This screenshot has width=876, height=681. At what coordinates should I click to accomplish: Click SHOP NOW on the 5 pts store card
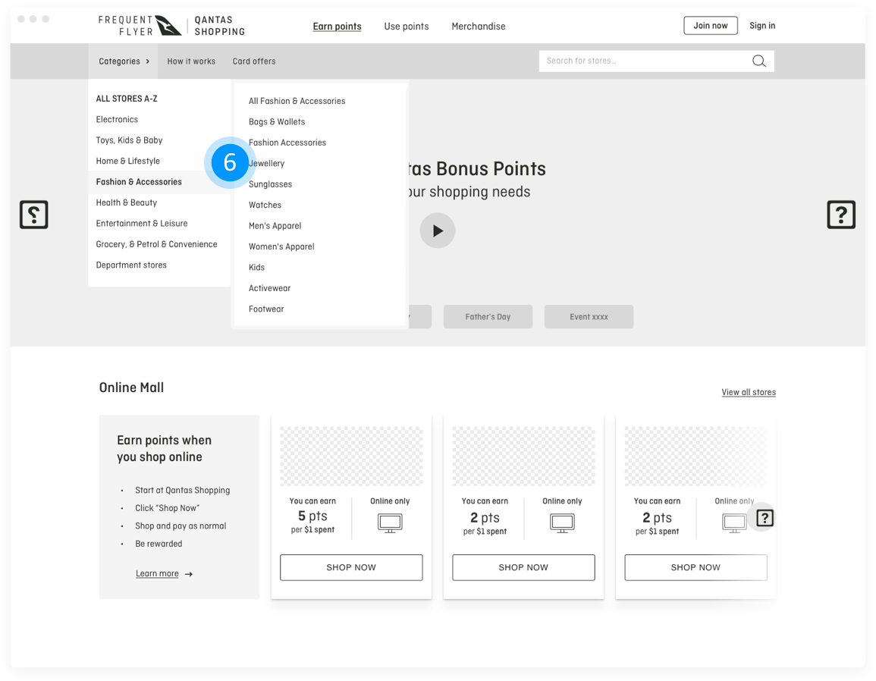click(351, 567)
